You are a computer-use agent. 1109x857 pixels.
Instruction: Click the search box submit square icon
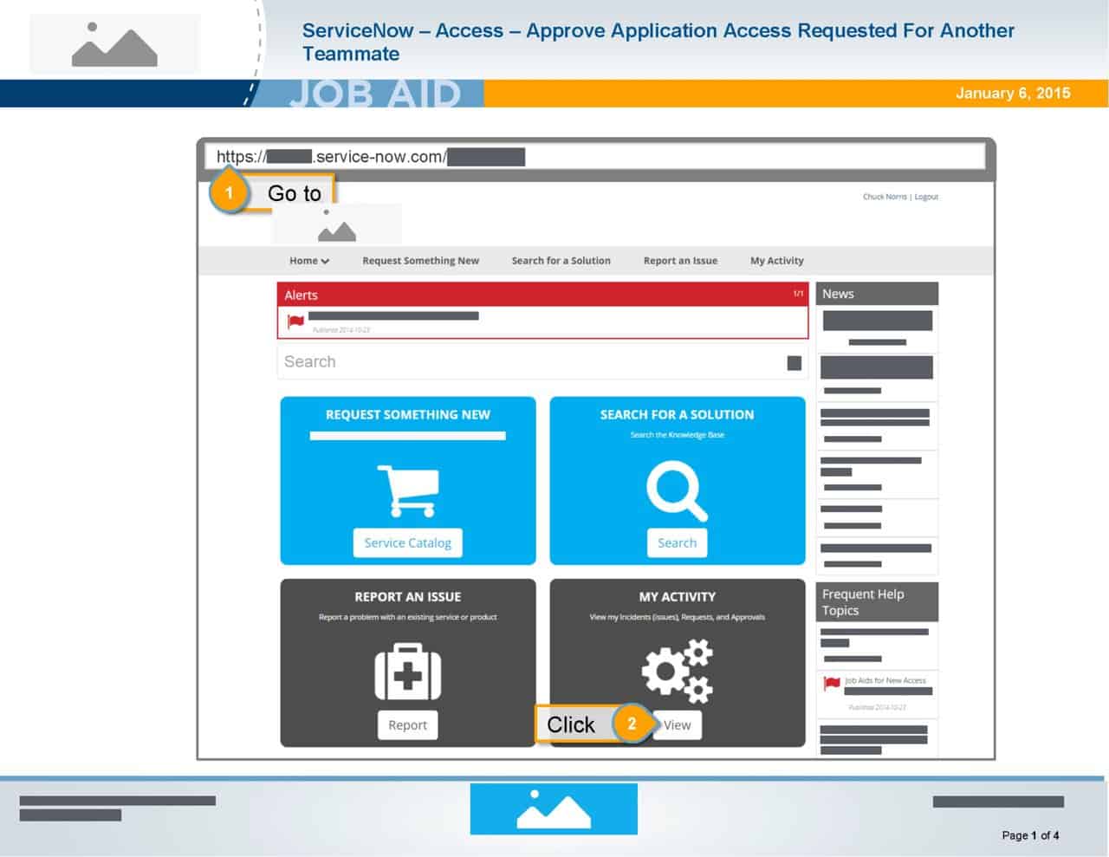coord(794,363)
